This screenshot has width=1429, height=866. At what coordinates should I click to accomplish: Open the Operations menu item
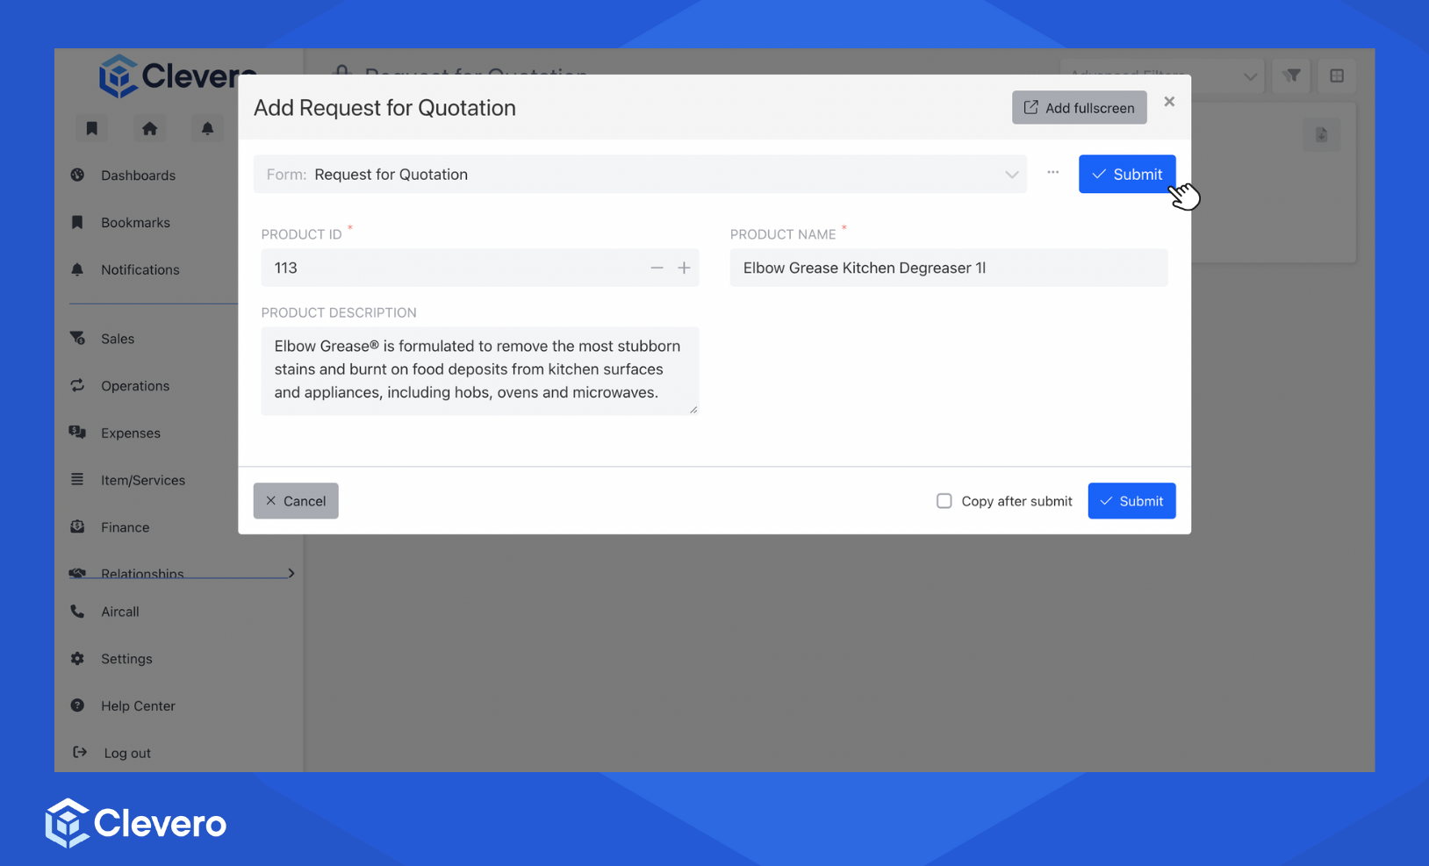[135, 386]
